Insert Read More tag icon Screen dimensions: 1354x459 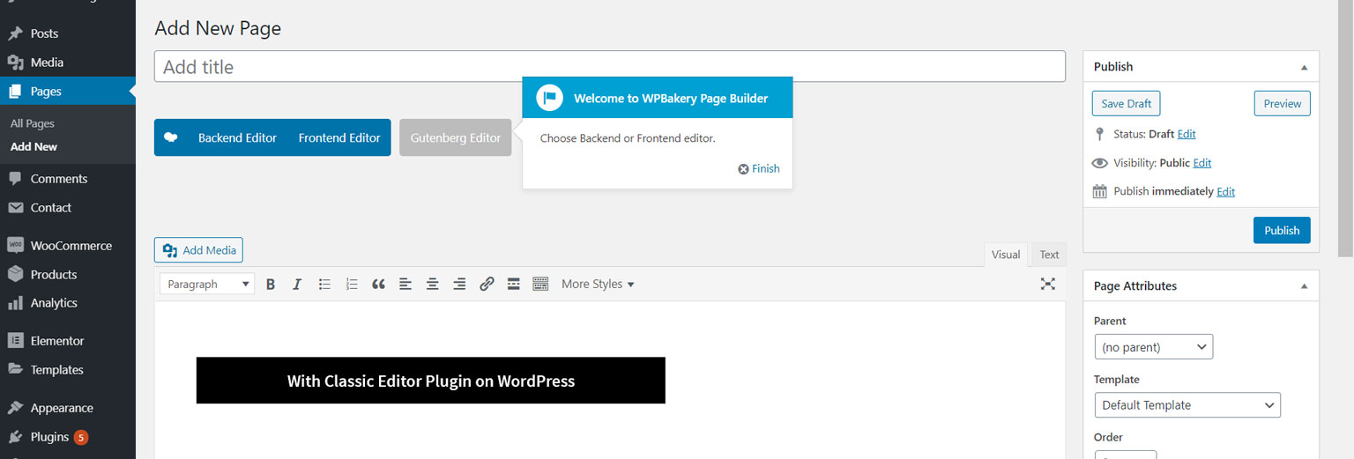[514, 284]
